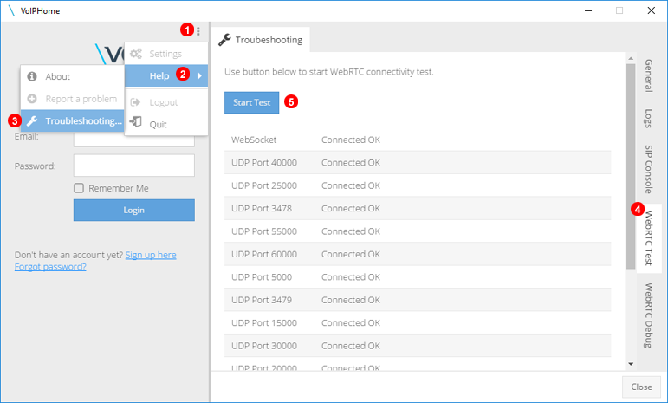The width and height of the screenshot is (668, 403).
Task: Click the scrollbar up arrow
Action: pos(631,58)
